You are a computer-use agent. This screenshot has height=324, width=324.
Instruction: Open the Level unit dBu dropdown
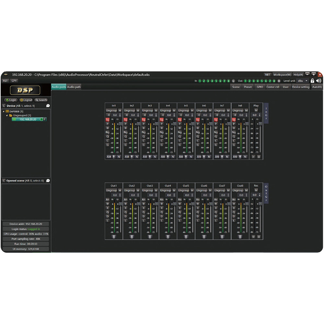pos(302,81)
